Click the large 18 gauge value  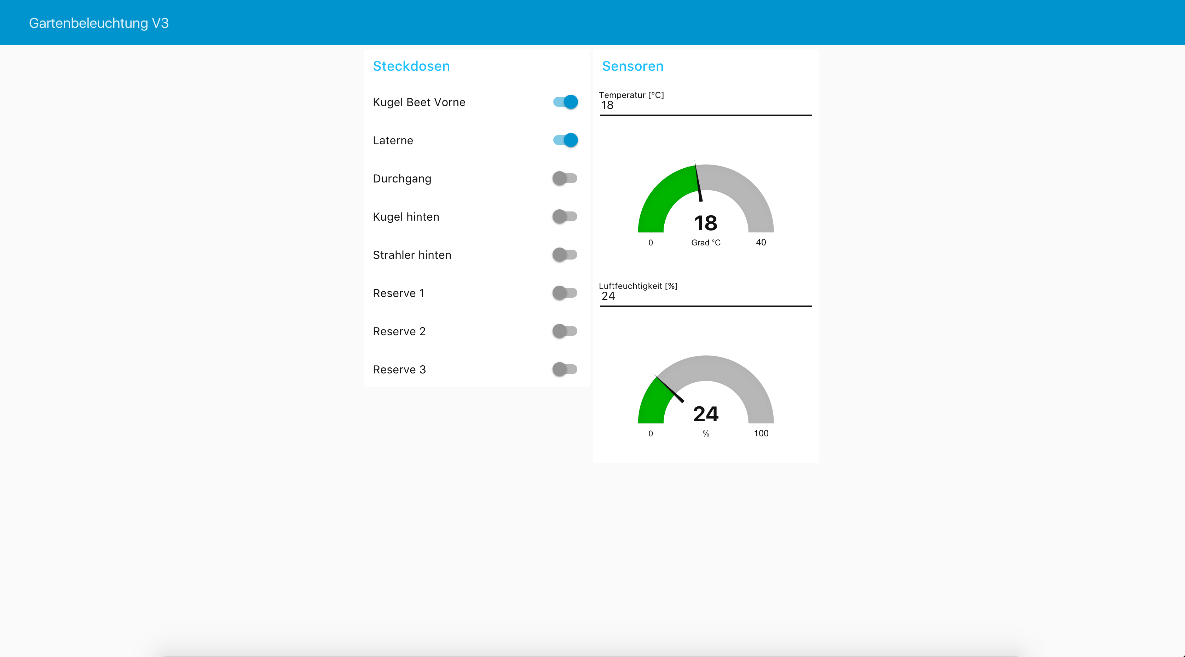click(x=706, y=223)
